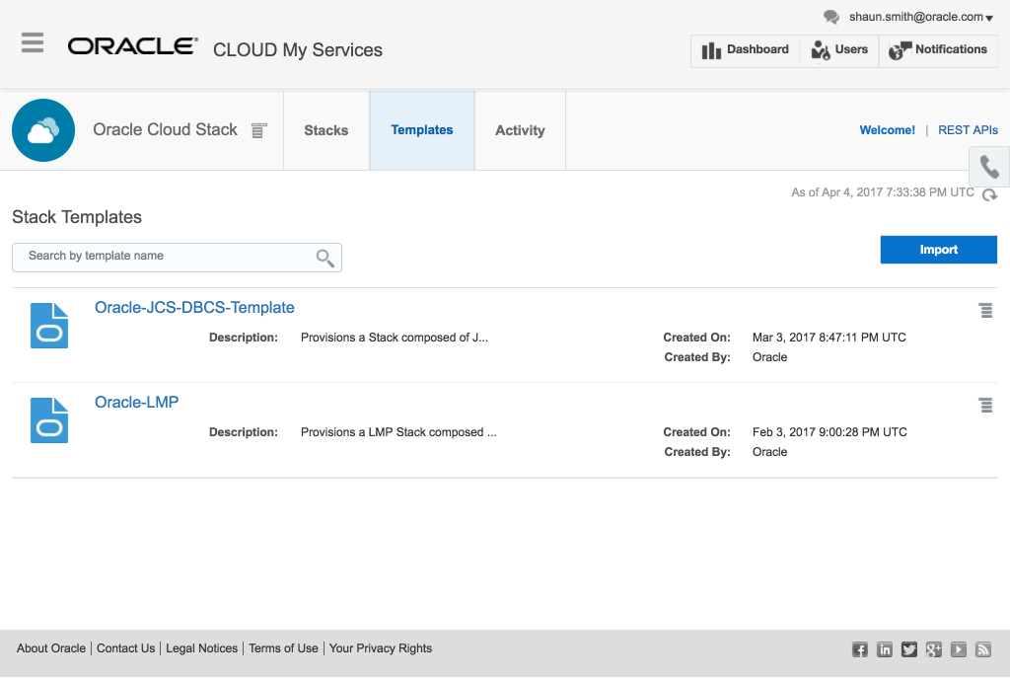
Task: Open the Welcome! link
Action: click(x=887, y=130)
